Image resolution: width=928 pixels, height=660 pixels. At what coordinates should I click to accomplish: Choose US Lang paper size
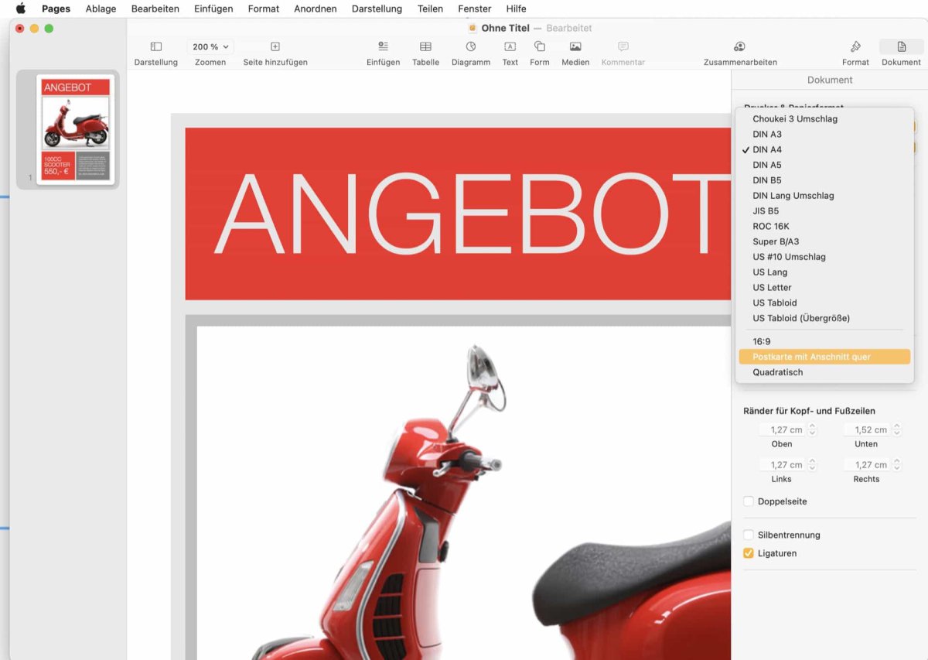824,272
